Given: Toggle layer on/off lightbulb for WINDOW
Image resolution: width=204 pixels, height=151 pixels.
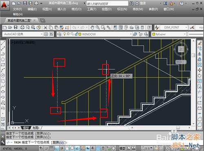Looking at the screenshot, I should (64, 34).
